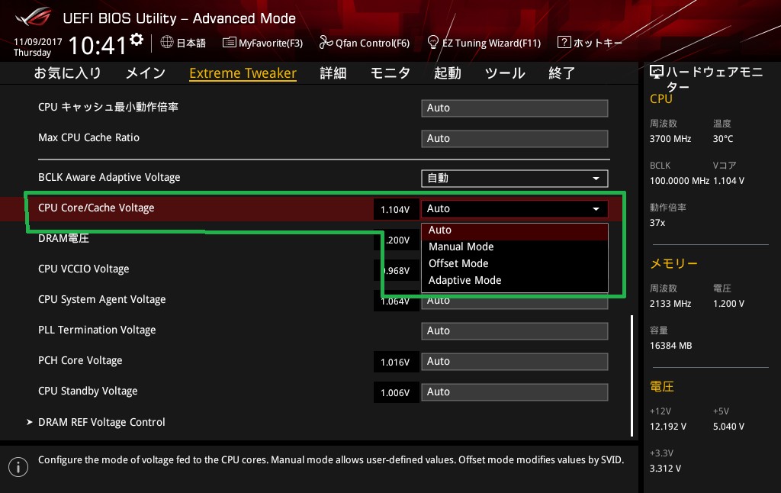This screenshot has width=781, height=493.
Task: Open the モニタ tab
Action: (x=390, y=73)
